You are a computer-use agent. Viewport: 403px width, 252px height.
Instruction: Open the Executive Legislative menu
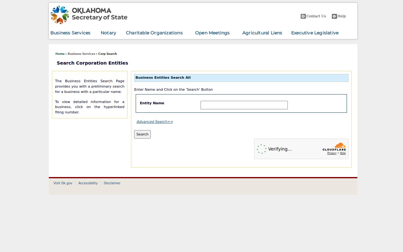[315, 33]
